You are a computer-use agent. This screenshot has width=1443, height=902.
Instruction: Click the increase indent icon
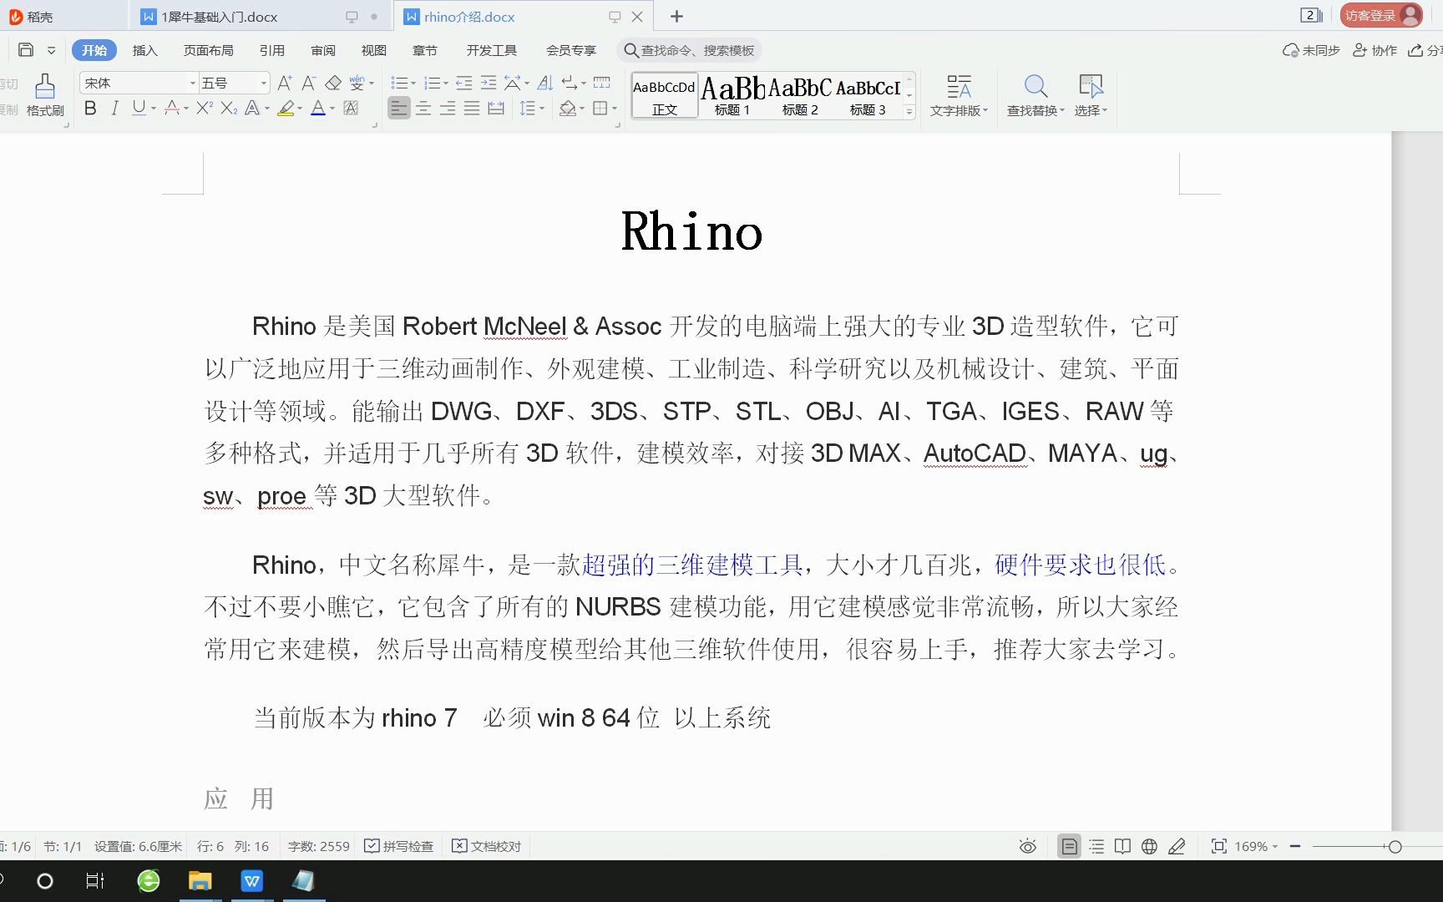489,83
